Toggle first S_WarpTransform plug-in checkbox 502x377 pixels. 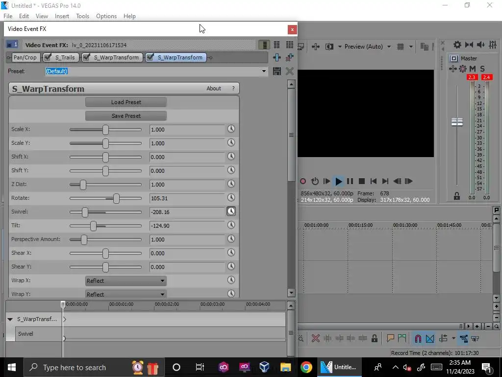pos(86,57)
